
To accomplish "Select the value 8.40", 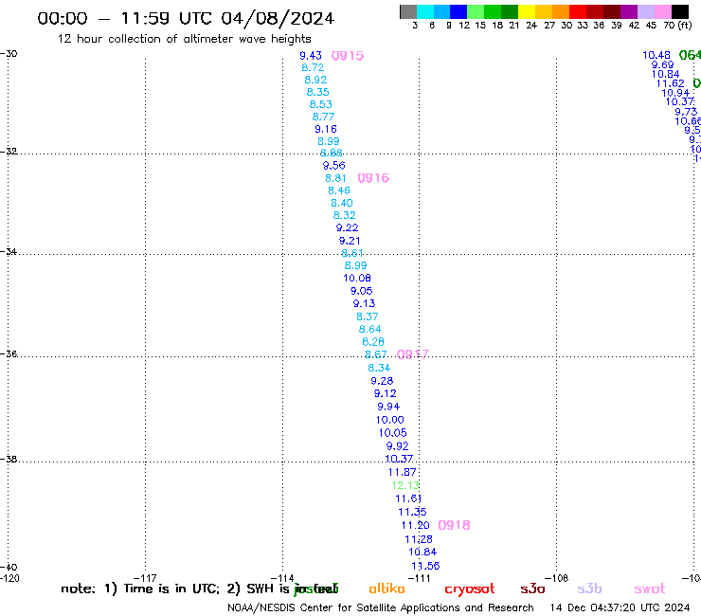I will (x=342, y=203).
